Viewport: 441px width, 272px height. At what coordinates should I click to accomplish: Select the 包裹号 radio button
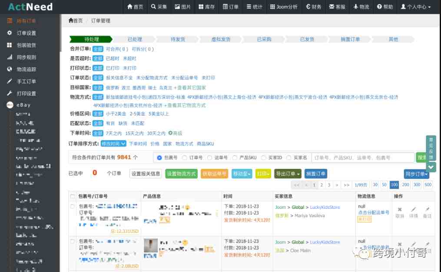[159, 158]
